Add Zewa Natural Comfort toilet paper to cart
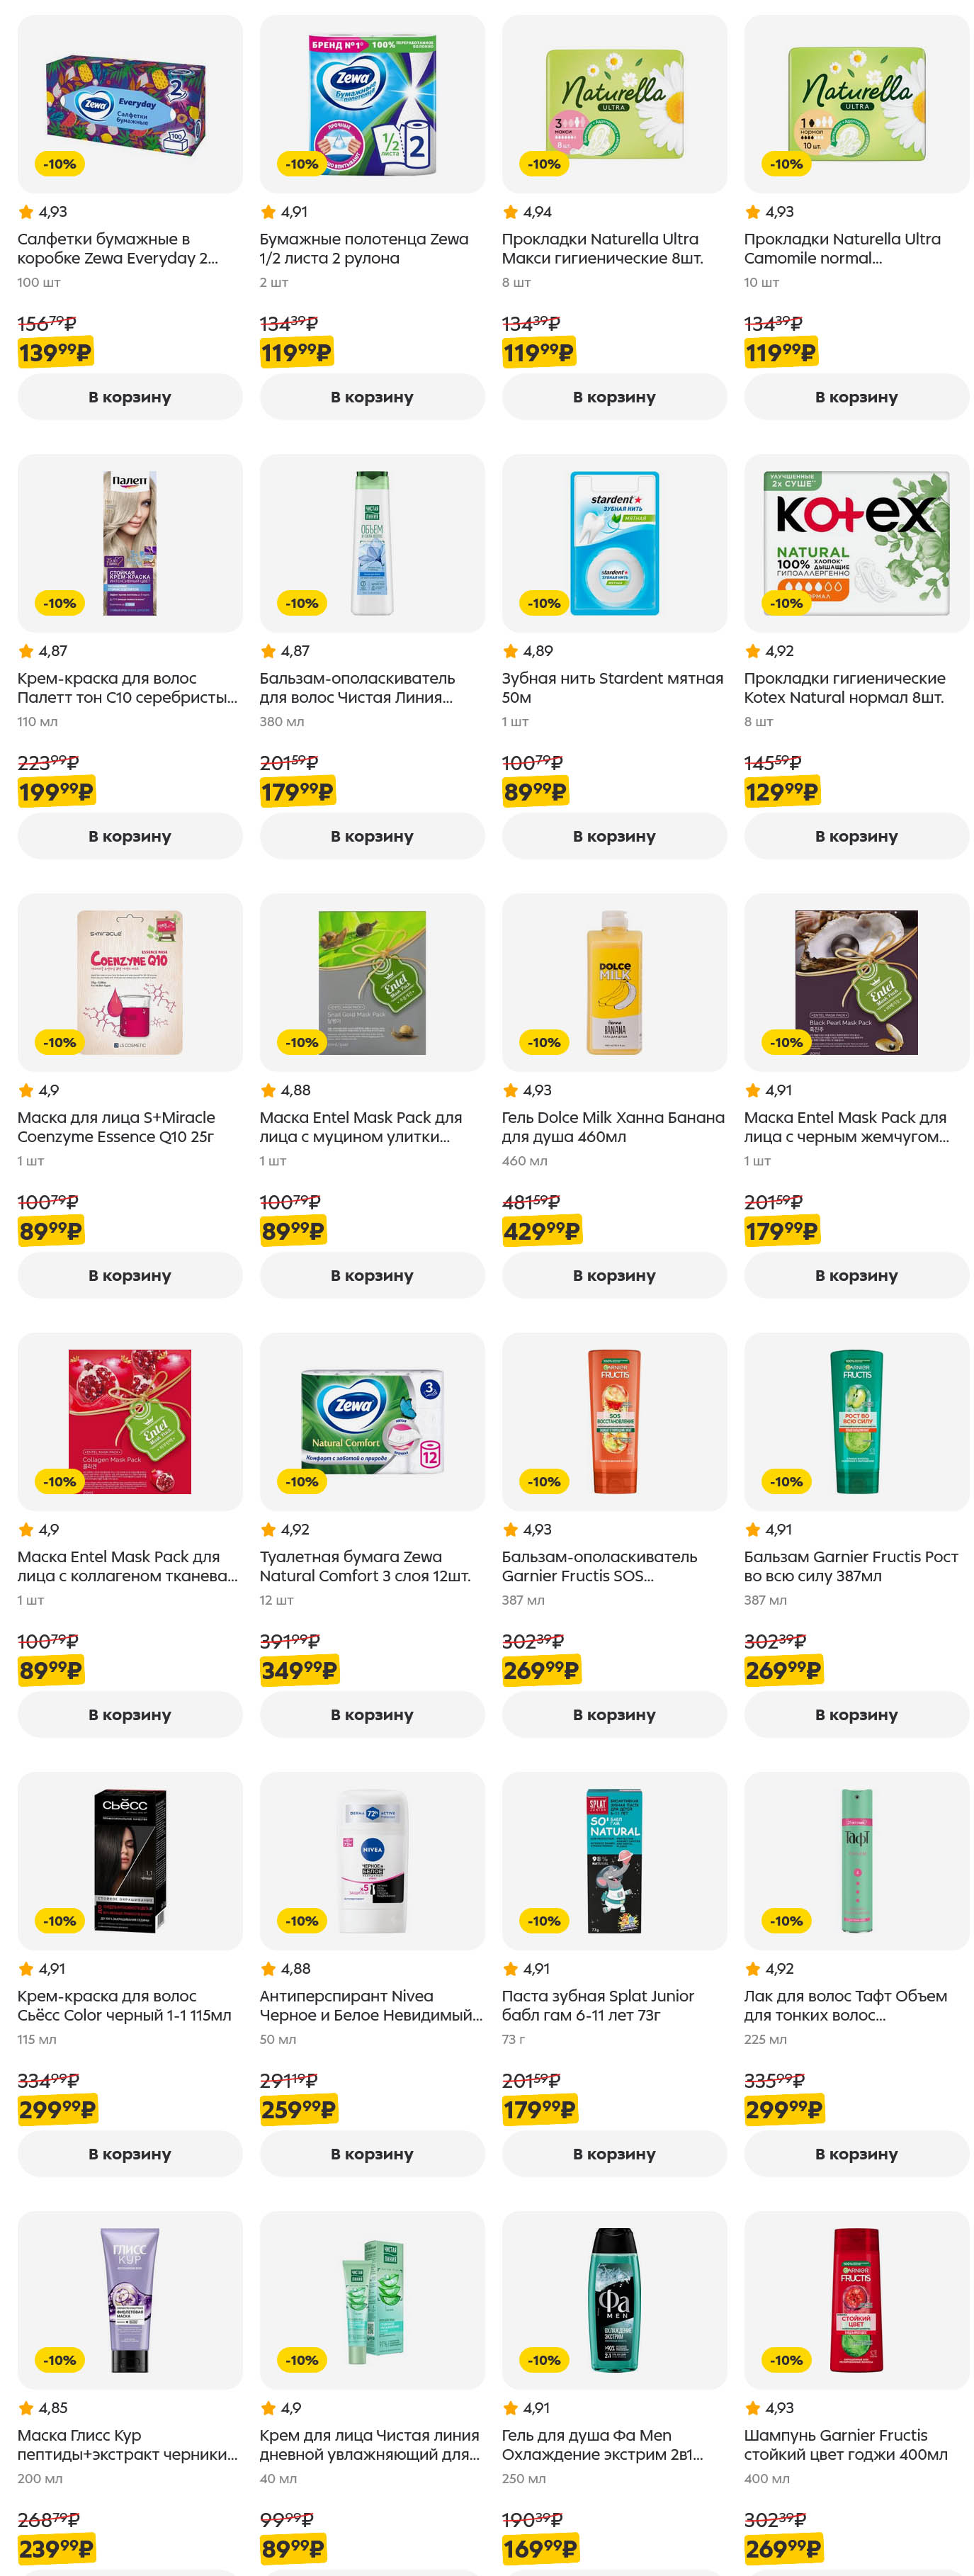The width and height of the screenshot is (974, 2576). [x=371, y=1714]
